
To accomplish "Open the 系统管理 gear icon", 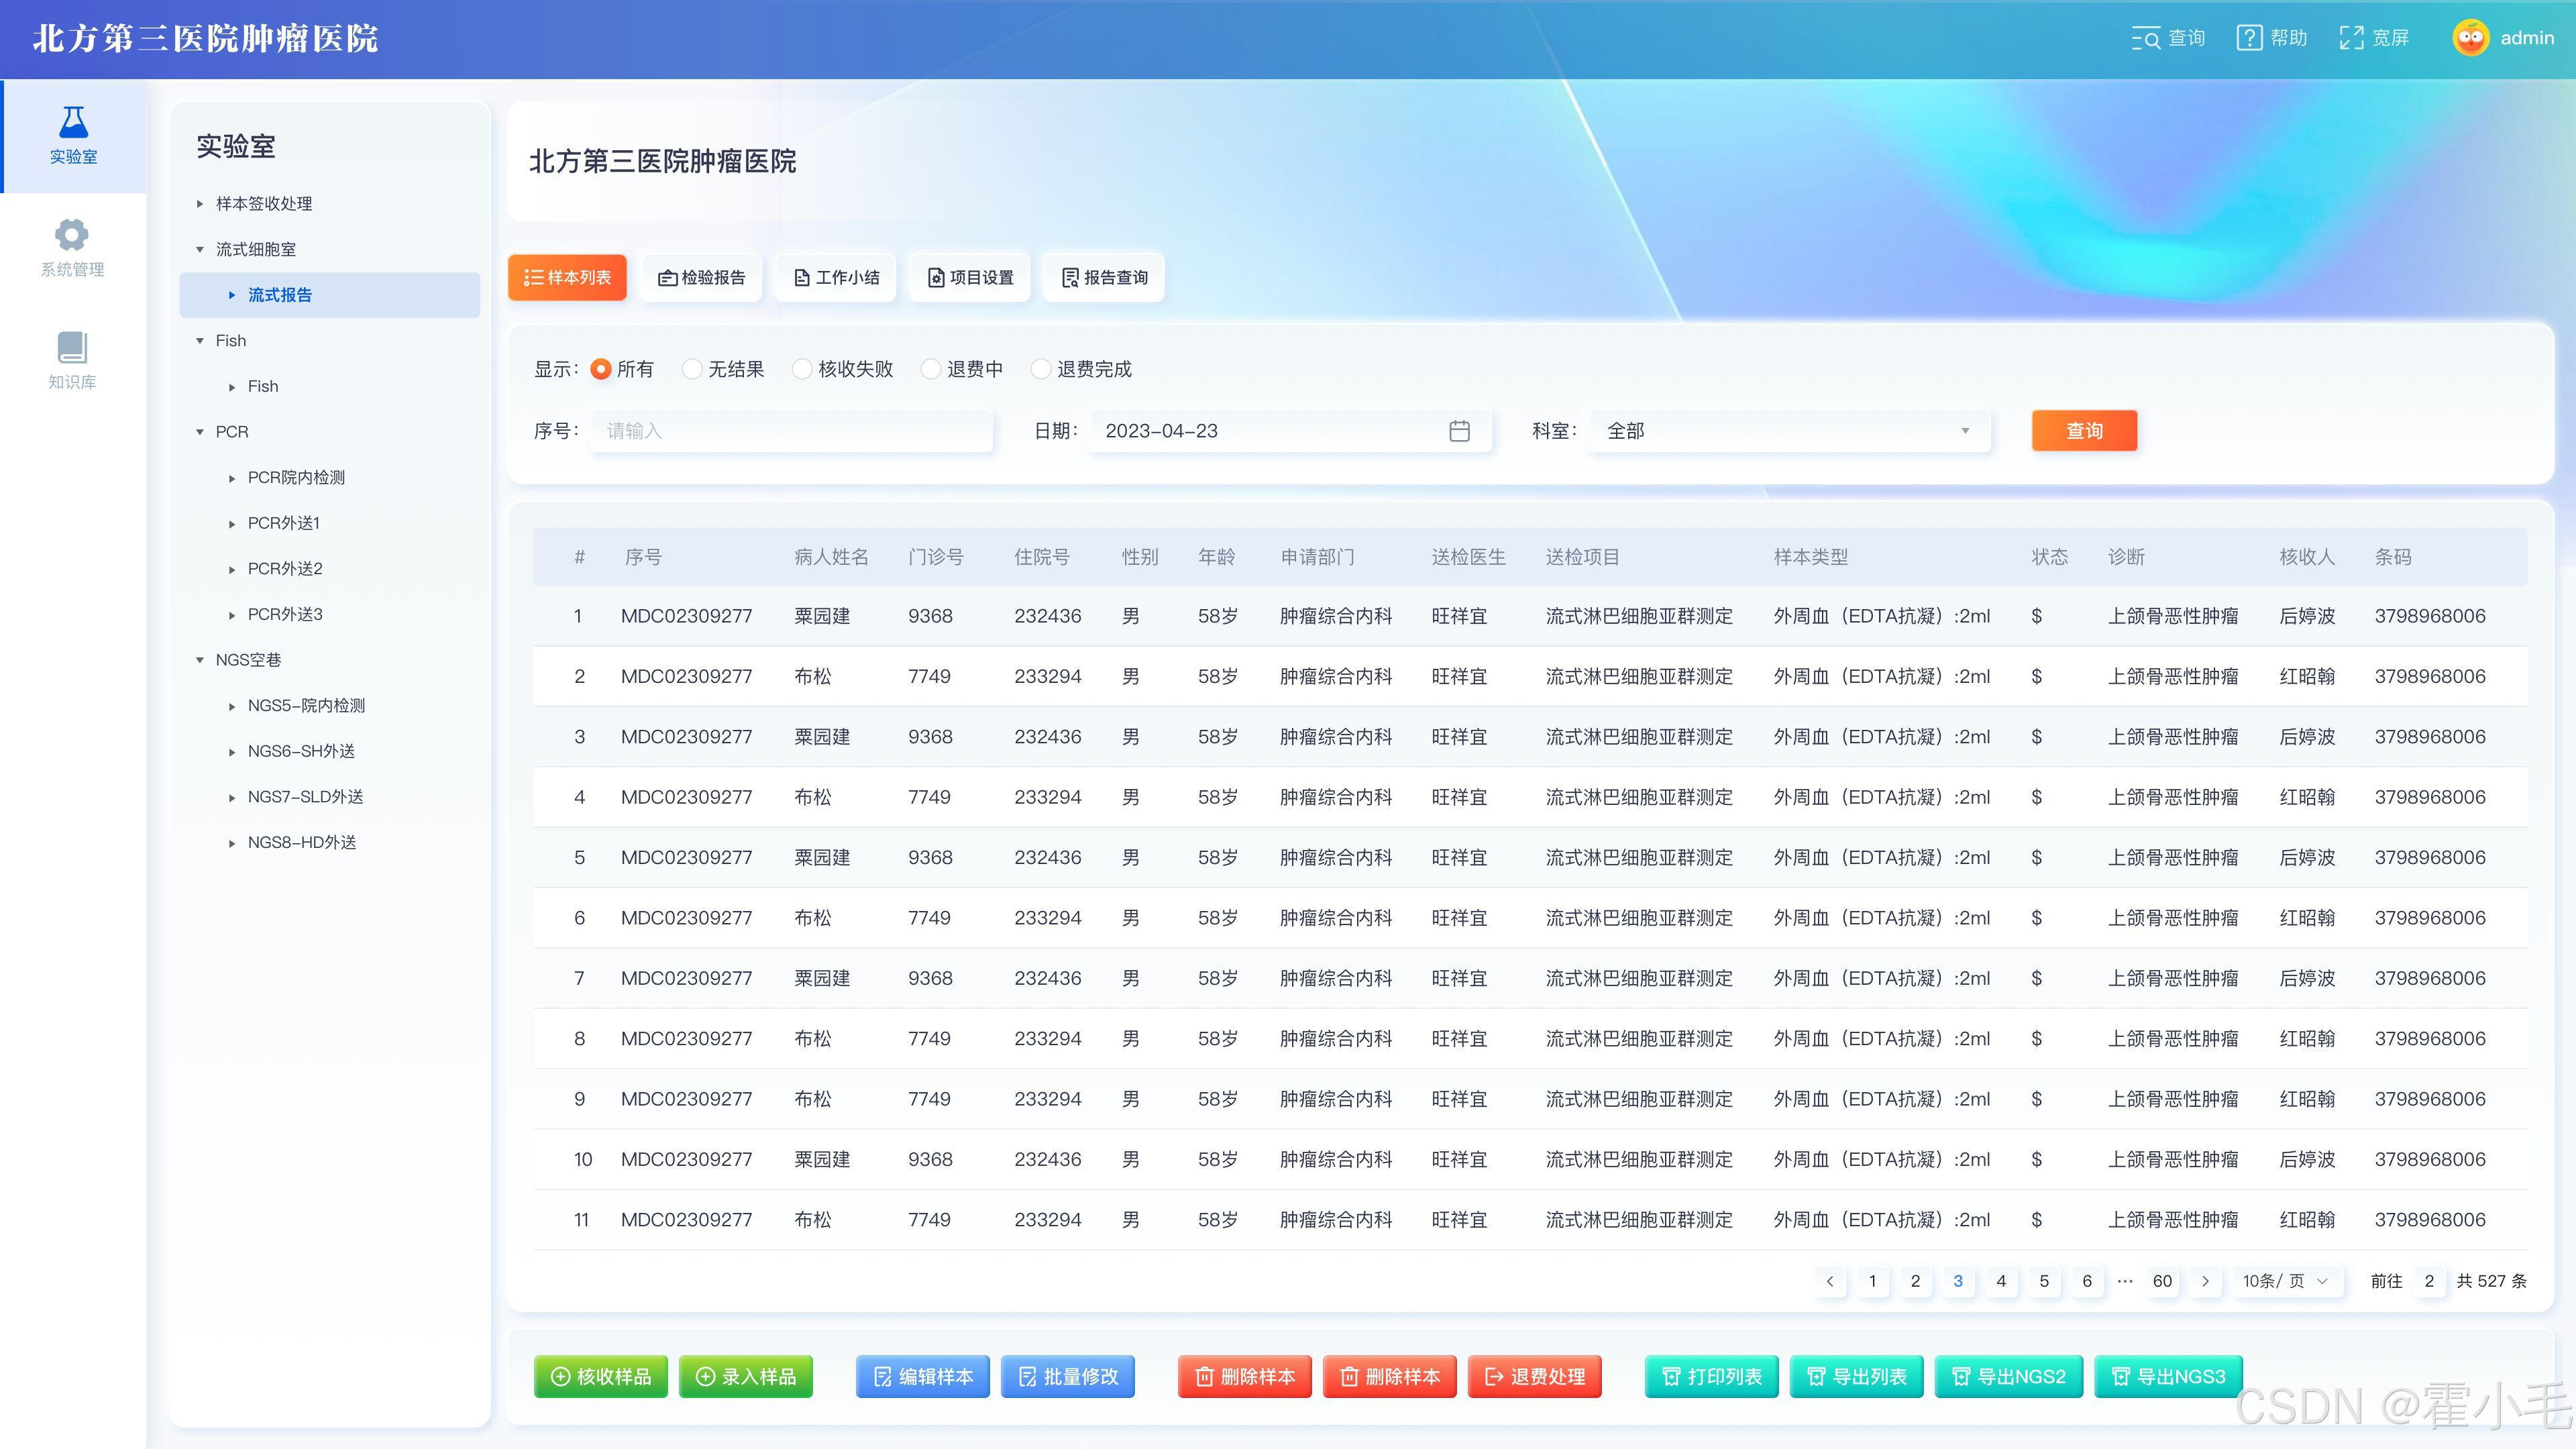I will point(71,234).
